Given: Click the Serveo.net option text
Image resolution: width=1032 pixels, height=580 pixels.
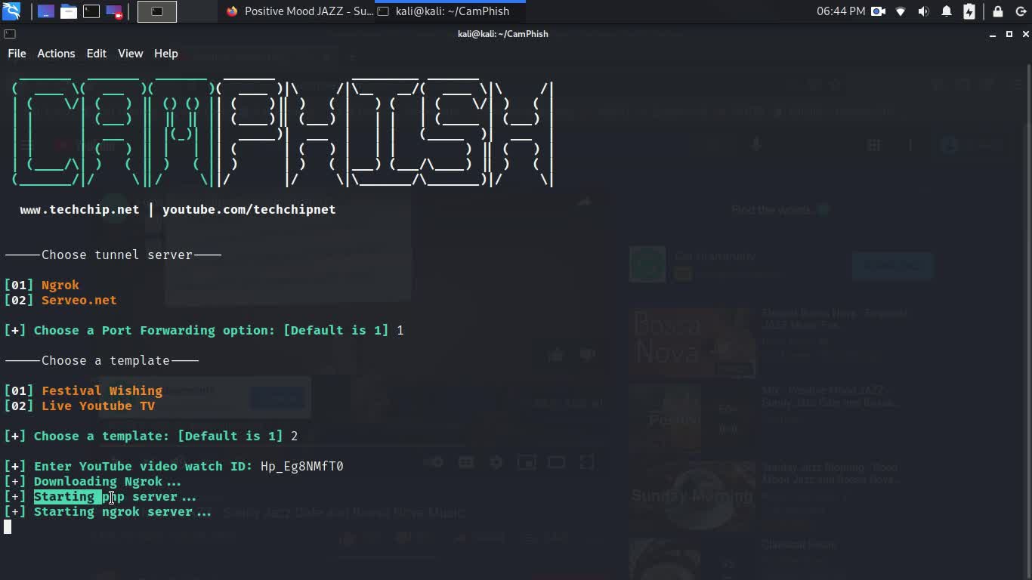Looking at the screenshot, I should tap(79, 300).
